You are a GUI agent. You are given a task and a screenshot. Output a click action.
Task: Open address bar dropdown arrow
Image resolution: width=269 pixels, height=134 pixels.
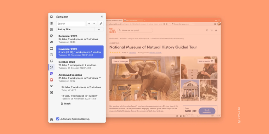(169, 24)
